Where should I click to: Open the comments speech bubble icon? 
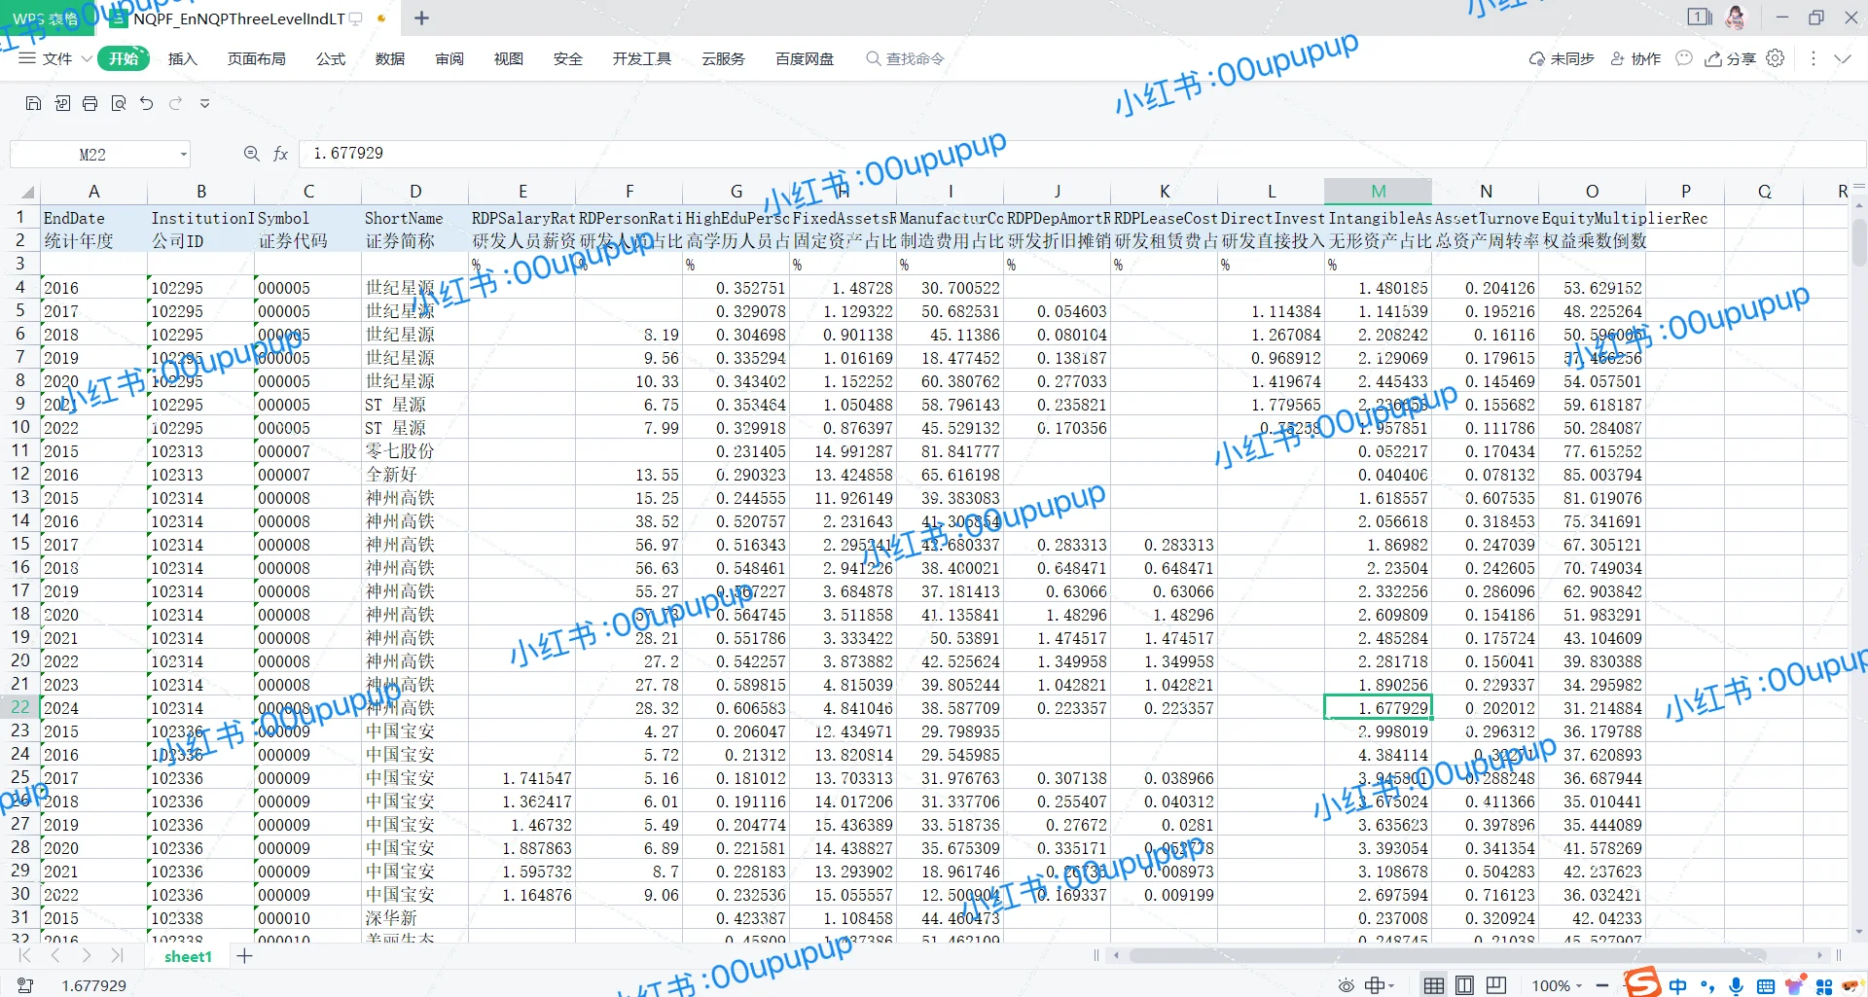[x=1684, y=58]
